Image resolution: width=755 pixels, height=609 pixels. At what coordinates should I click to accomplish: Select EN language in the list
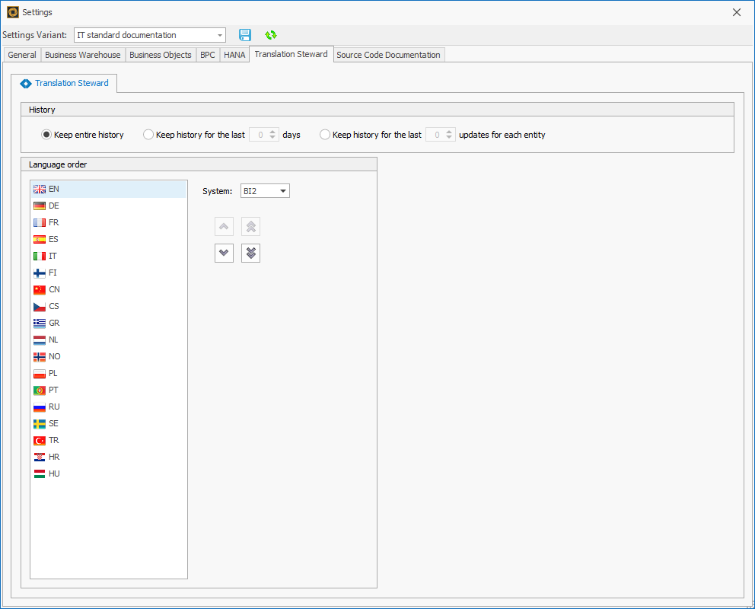click(x=53, y=189)
